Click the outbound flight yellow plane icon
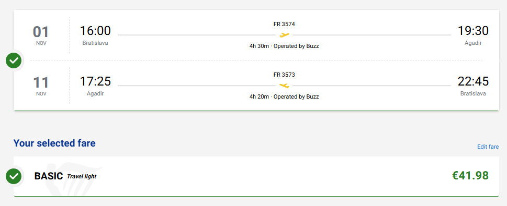507x206 pixels. (284, 35)
